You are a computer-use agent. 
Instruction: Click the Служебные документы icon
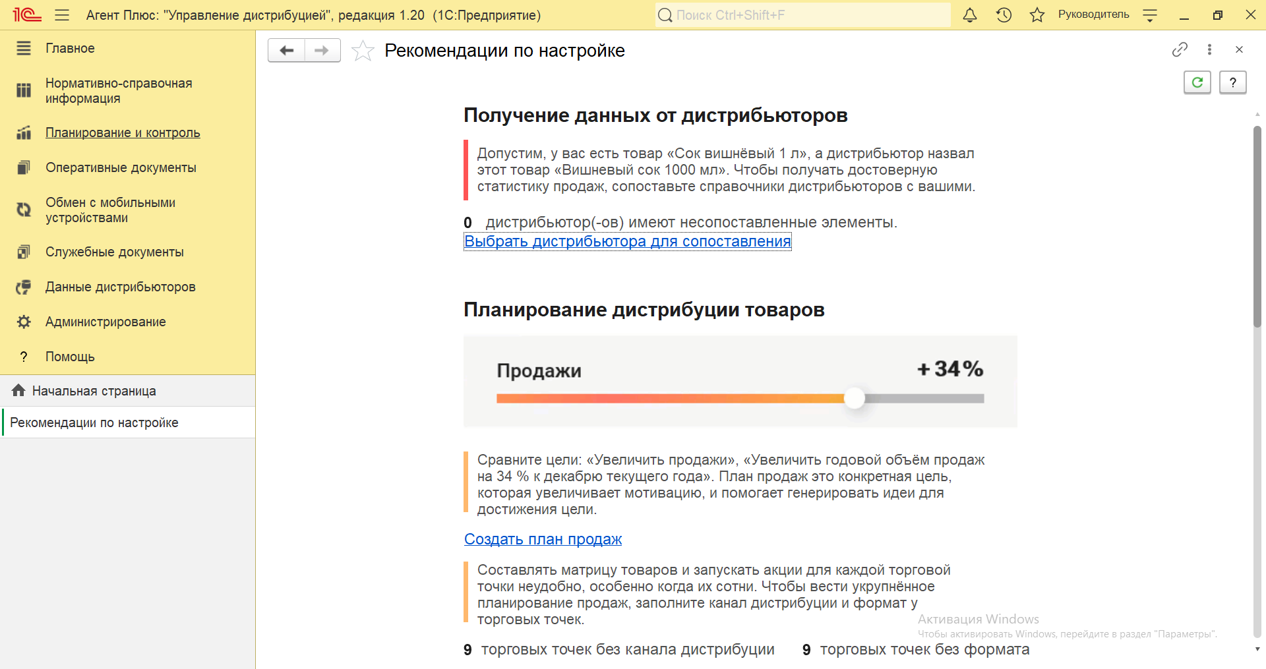(x=24, y=252)
